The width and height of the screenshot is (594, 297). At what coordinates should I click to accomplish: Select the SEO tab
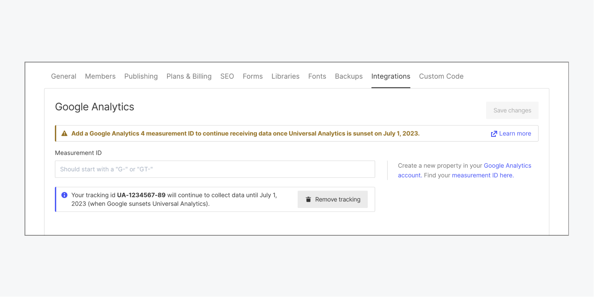pos(227,76)
